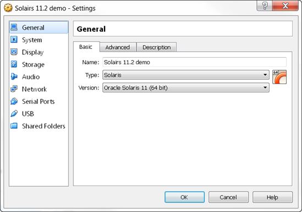
Task: Click the Serial Ports connector icon
Action: pos(14,101)
